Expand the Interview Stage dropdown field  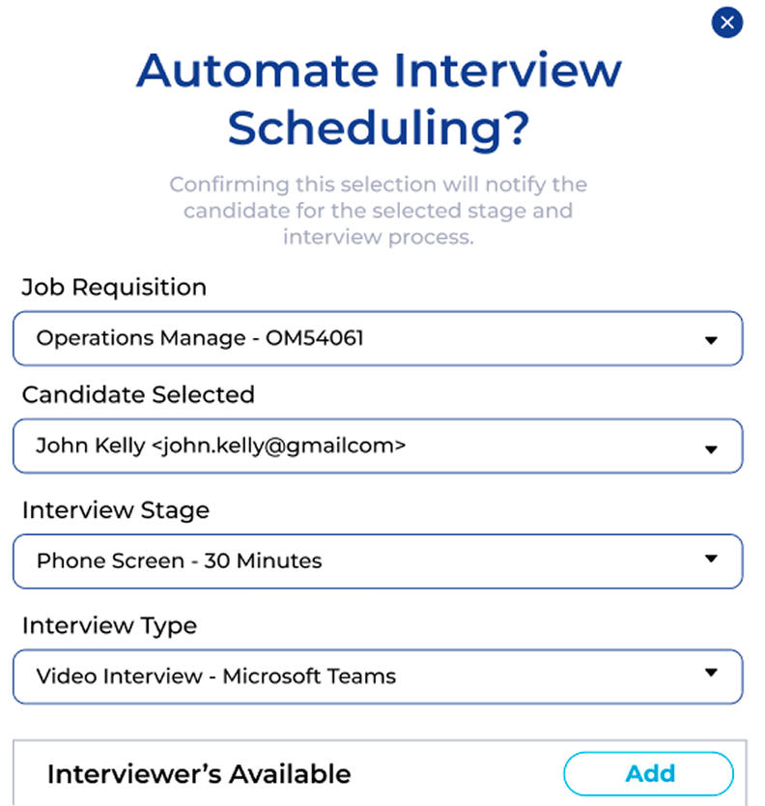(377, 561)
